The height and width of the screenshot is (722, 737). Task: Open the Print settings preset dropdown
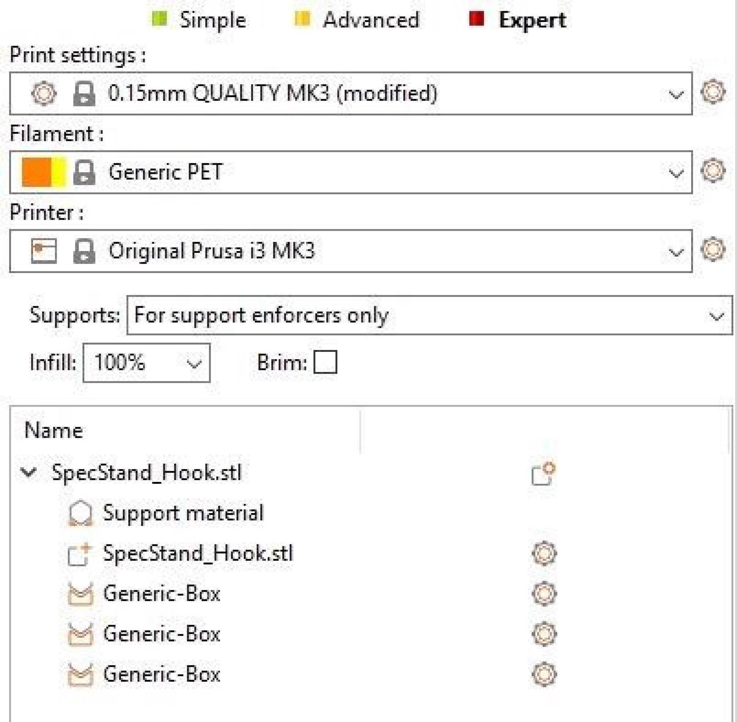pos(351,93)
